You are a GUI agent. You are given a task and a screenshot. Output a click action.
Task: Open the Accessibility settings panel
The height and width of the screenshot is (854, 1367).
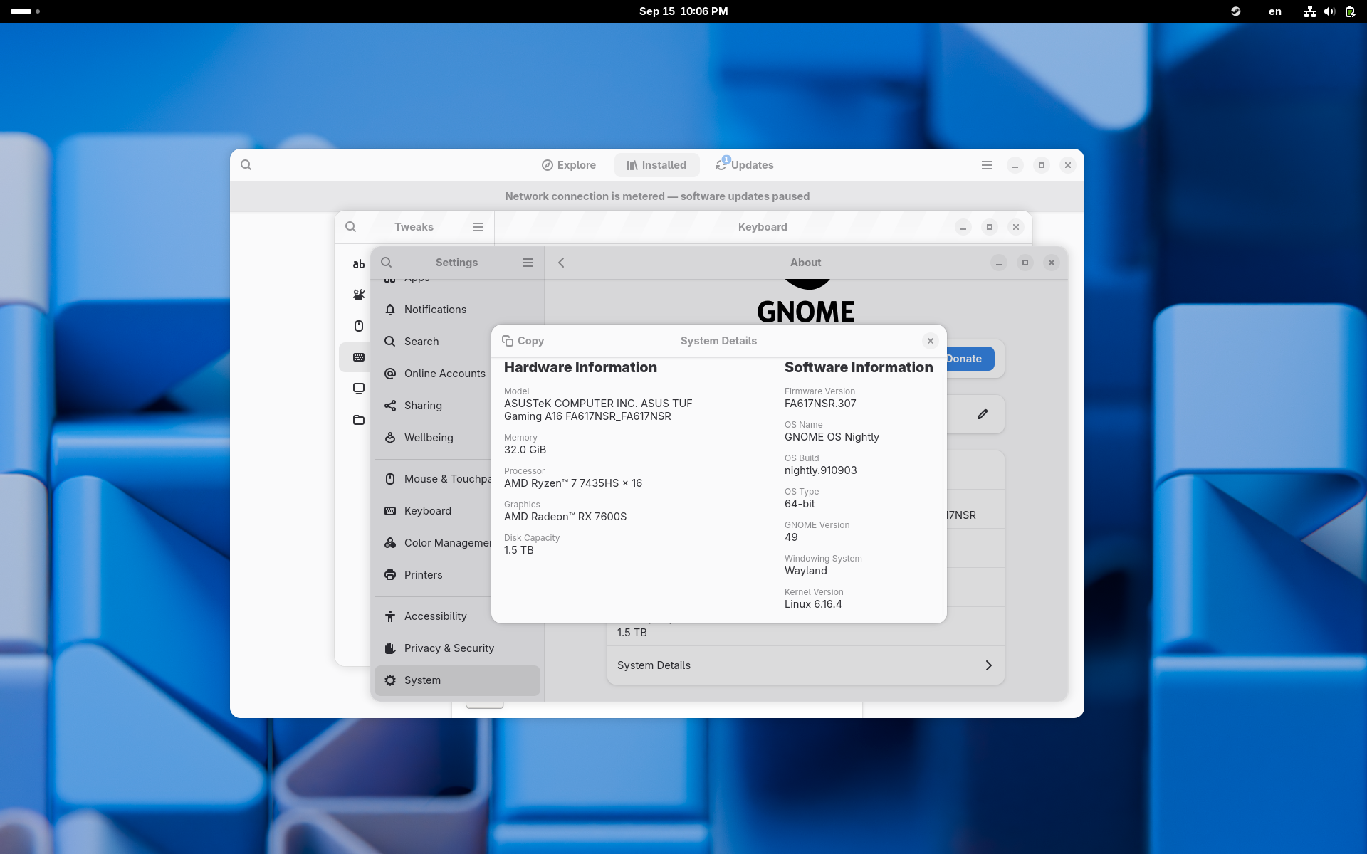[x=435, y=616]
